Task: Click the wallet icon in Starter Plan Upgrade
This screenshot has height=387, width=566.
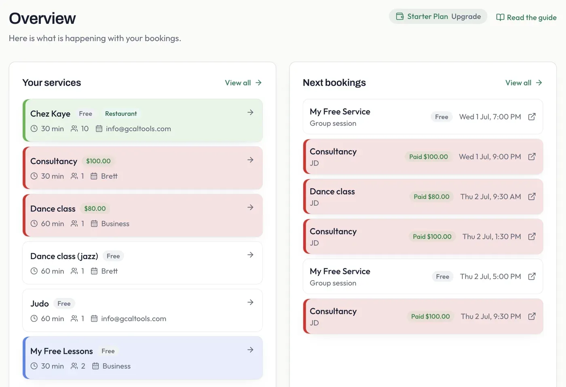Action: [400, 17]
